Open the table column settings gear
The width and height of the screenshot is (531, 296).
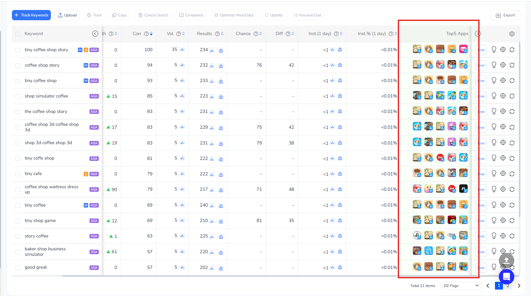pos(512,33)
